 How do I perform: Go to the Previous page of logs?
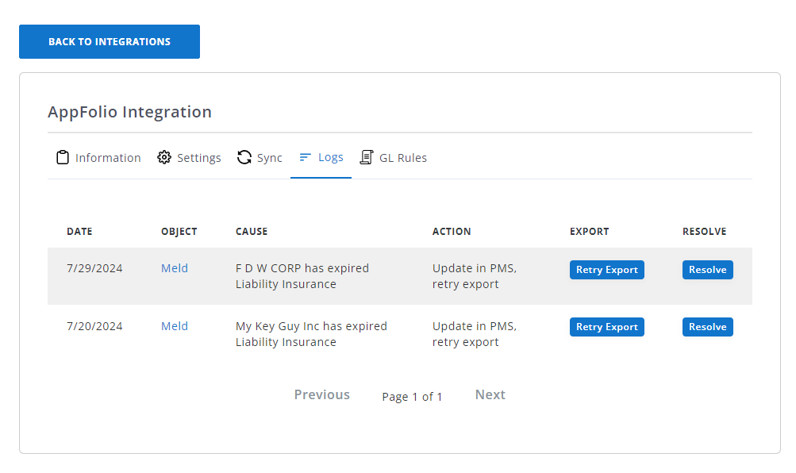[321, 394]
